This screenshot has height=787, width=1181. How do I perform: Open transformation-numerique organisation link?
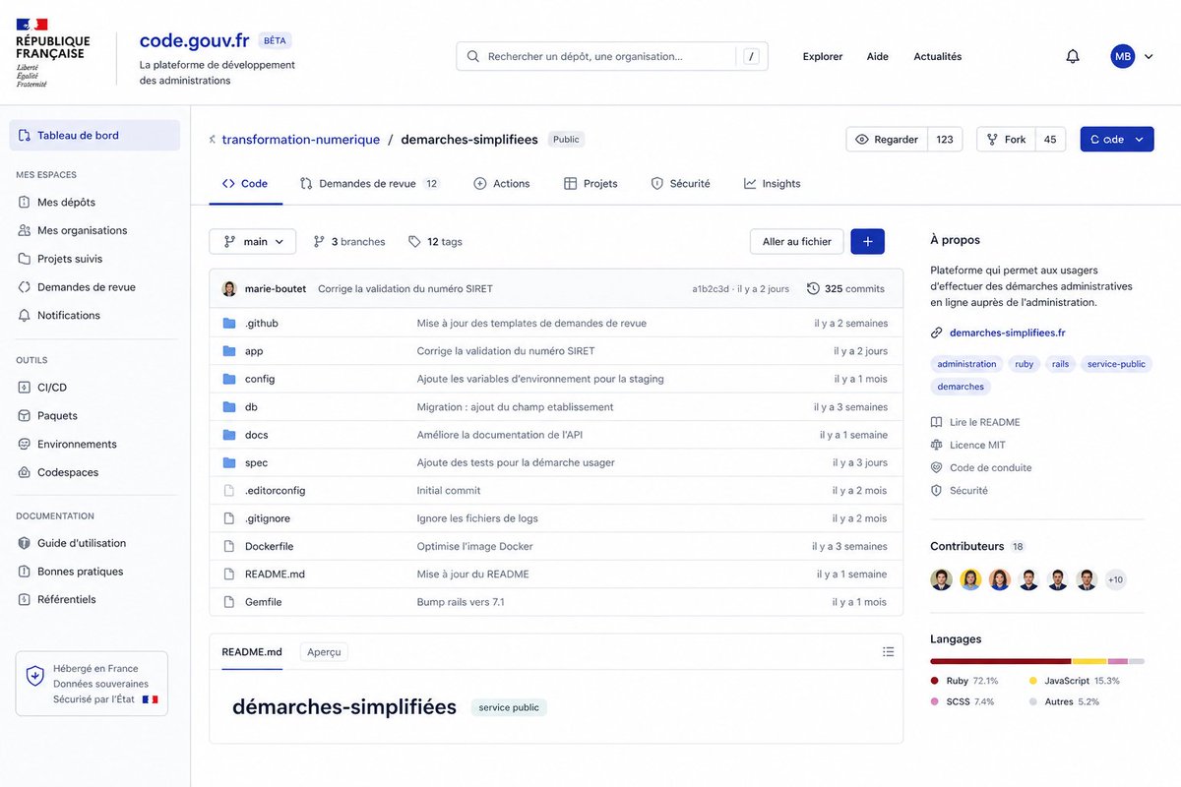click(x=300, y=140)
